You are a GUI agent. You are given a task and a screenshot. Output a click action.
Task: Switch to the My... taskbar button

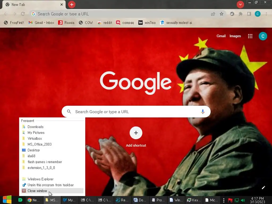pos(69,200)
